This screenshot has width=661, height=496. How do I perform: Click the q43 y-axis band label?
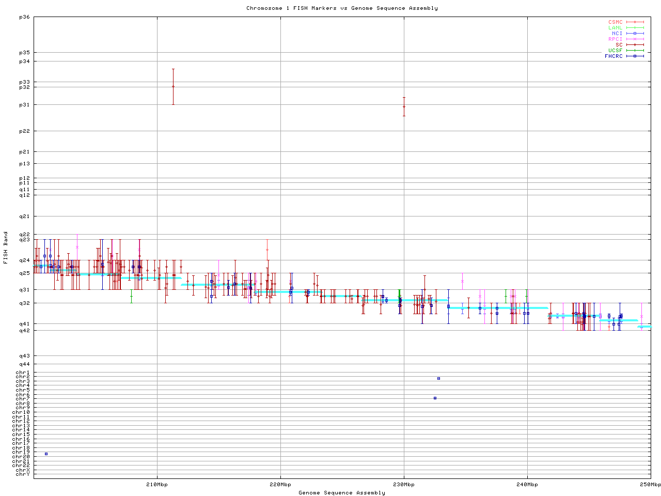click(x=24, y=355)
